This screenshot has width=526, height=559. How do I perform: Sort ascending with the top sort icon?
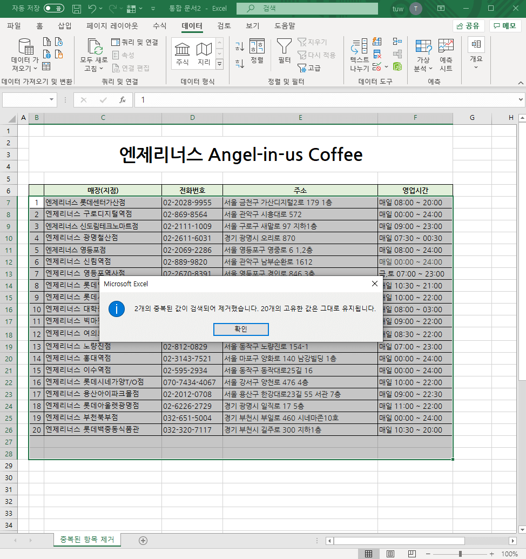click(240, 46)
